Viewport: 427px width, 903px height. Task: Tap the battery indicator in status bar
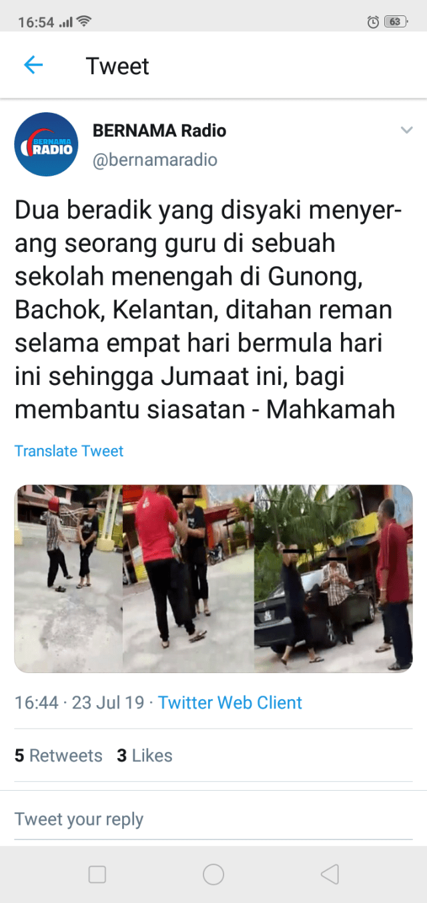[x=396, y=21]
